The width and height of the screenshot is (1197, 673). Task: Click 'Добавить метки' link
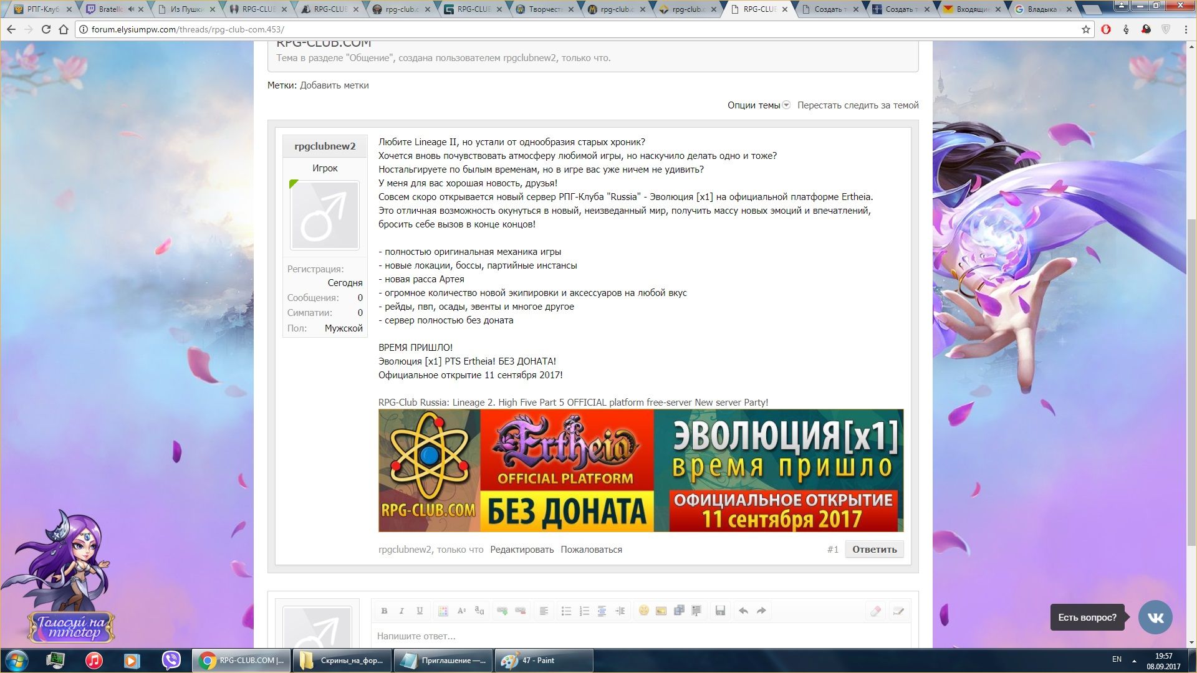pos(334,85)
